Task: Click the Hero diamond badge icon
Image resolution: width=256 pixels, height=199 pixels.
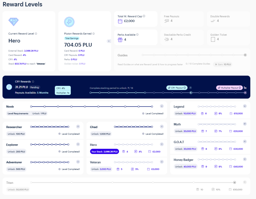Action: (13, 21)
